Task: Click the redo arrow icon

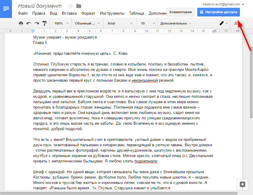Action: (x=37, y=23)
